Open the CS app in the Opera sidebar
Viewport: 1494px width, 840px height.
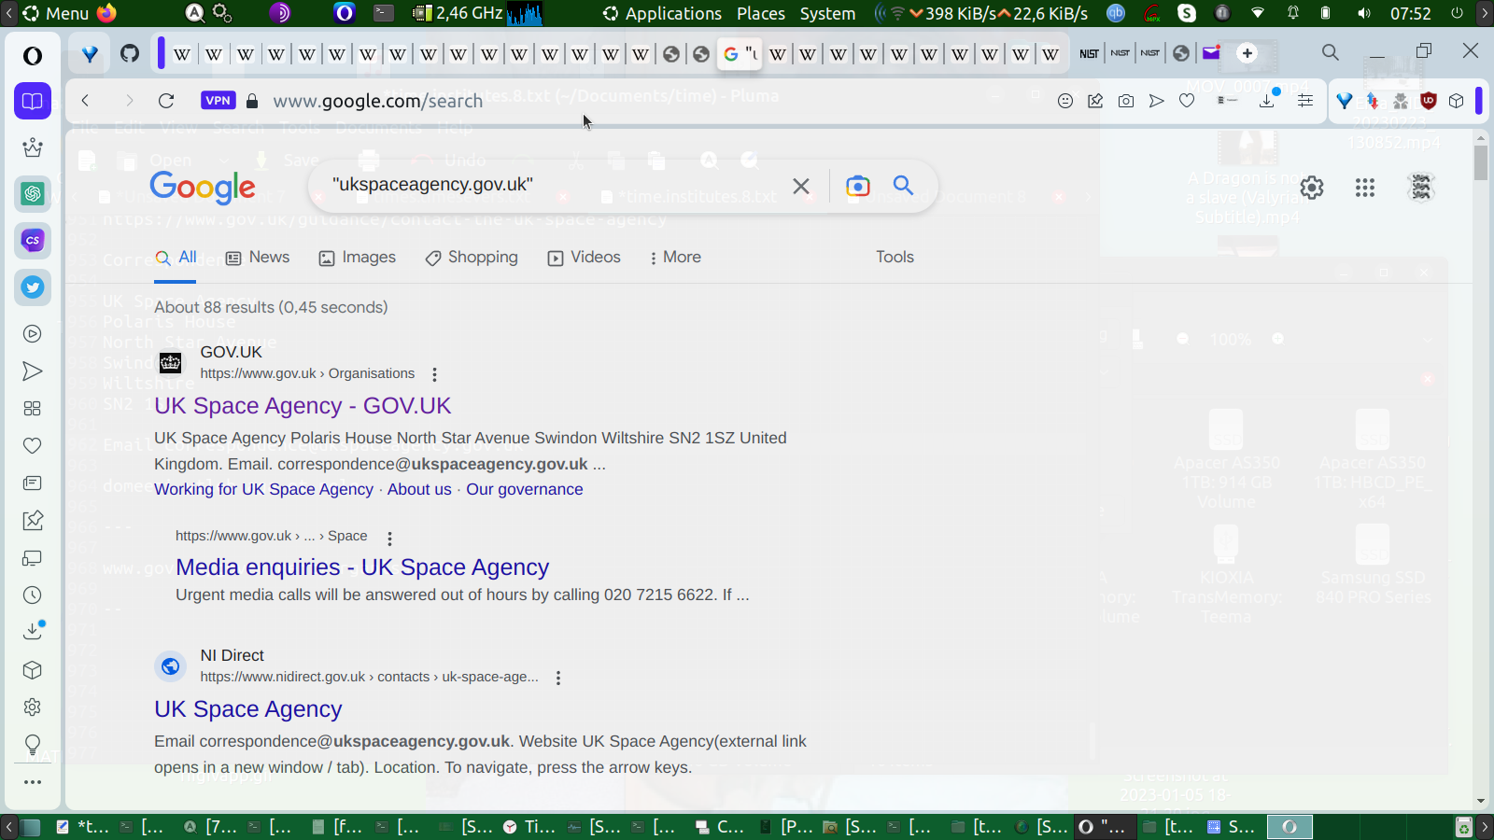[33, 241]
